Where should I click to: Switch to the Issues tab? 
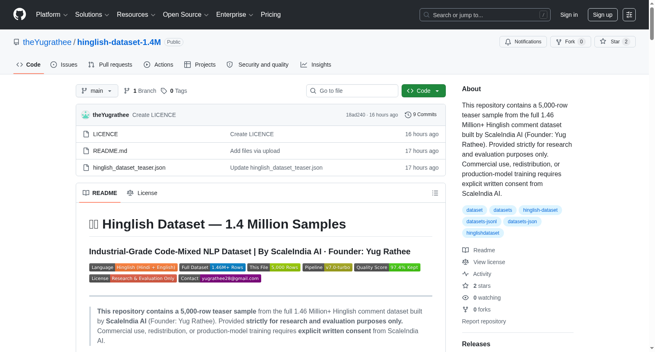coord(64,65)
